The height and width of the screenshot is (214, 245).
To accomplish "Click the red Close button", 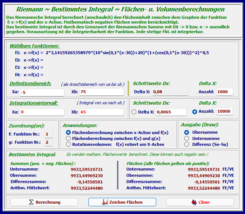I will coord(200,202).
